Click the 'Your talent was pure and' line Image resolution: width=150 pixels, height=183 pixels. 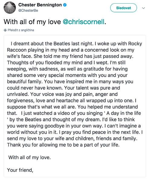(x=92, y=88)
